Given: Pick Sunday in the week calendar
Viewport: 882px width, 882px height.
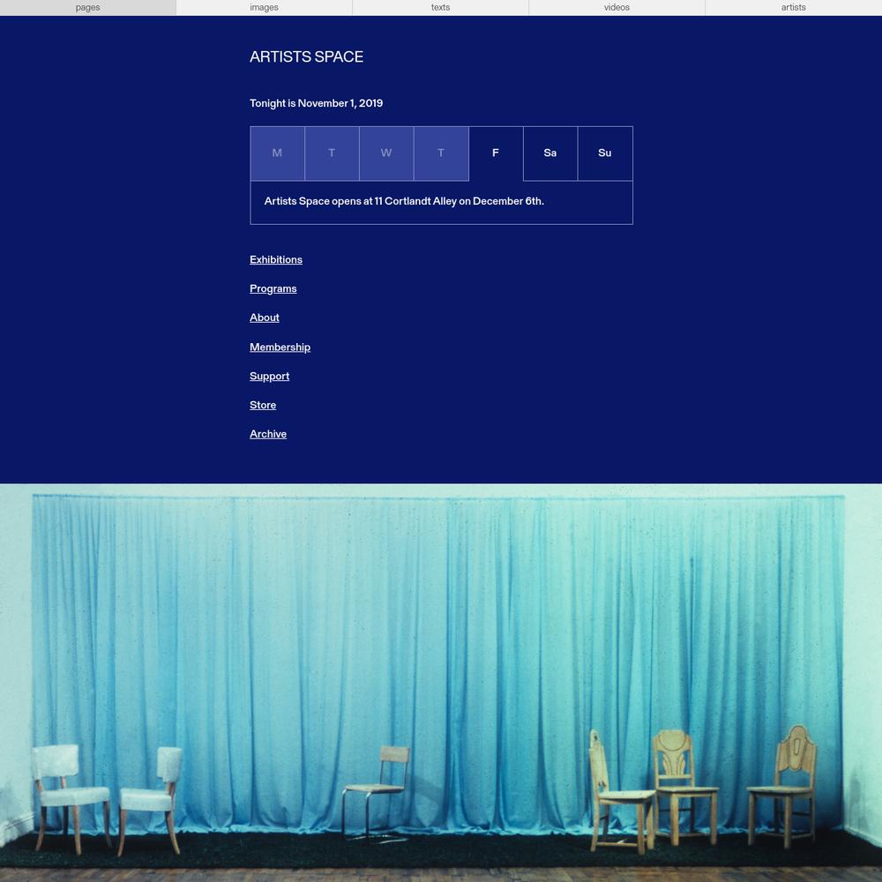Looking at the screenshot, I should coord(605,153).
